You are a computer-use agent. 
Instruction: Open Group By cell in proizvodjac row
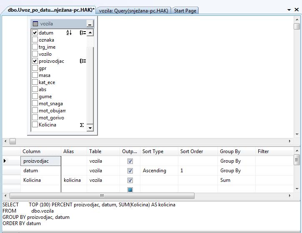click(x=237, y=161)
